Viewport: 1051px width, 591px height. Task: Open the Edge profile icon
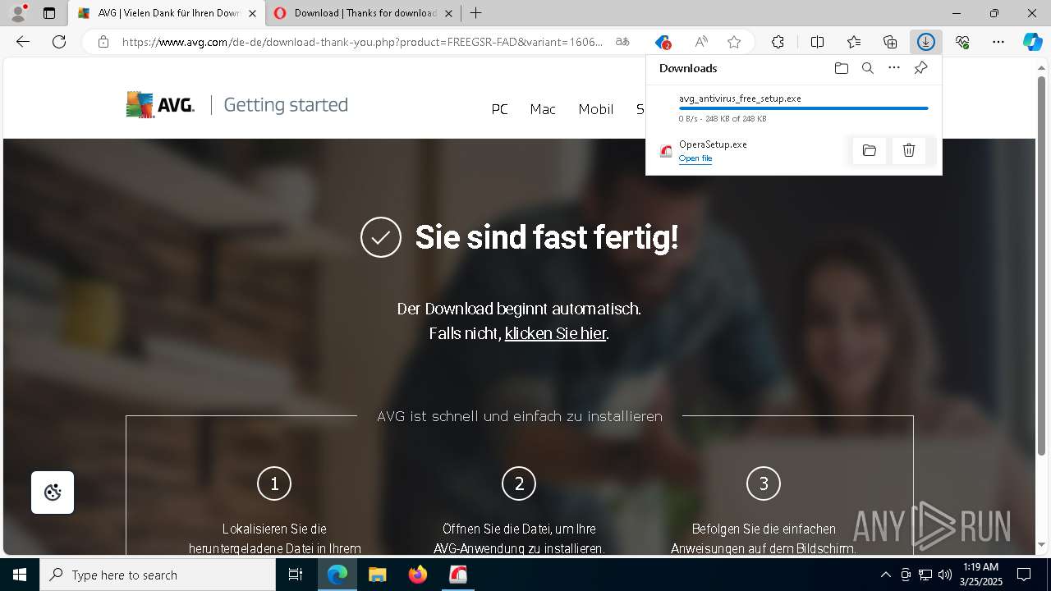coord(18,13)
